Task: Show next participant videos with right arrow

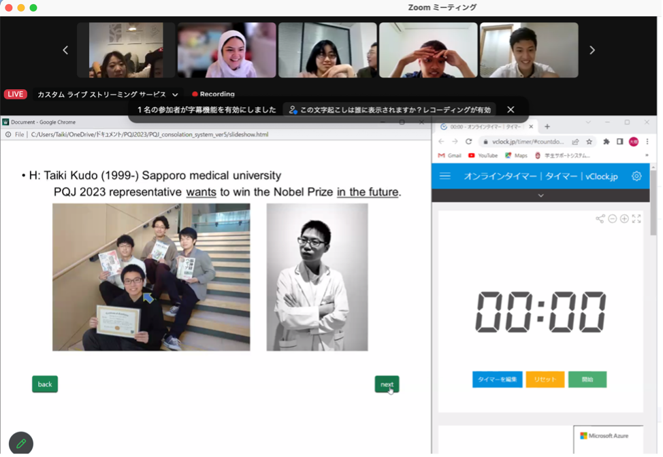Action: [x=592, y=50]
